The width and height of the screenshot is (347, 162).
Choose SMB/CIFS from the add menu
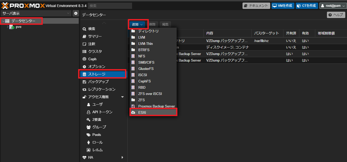(153, 62)
